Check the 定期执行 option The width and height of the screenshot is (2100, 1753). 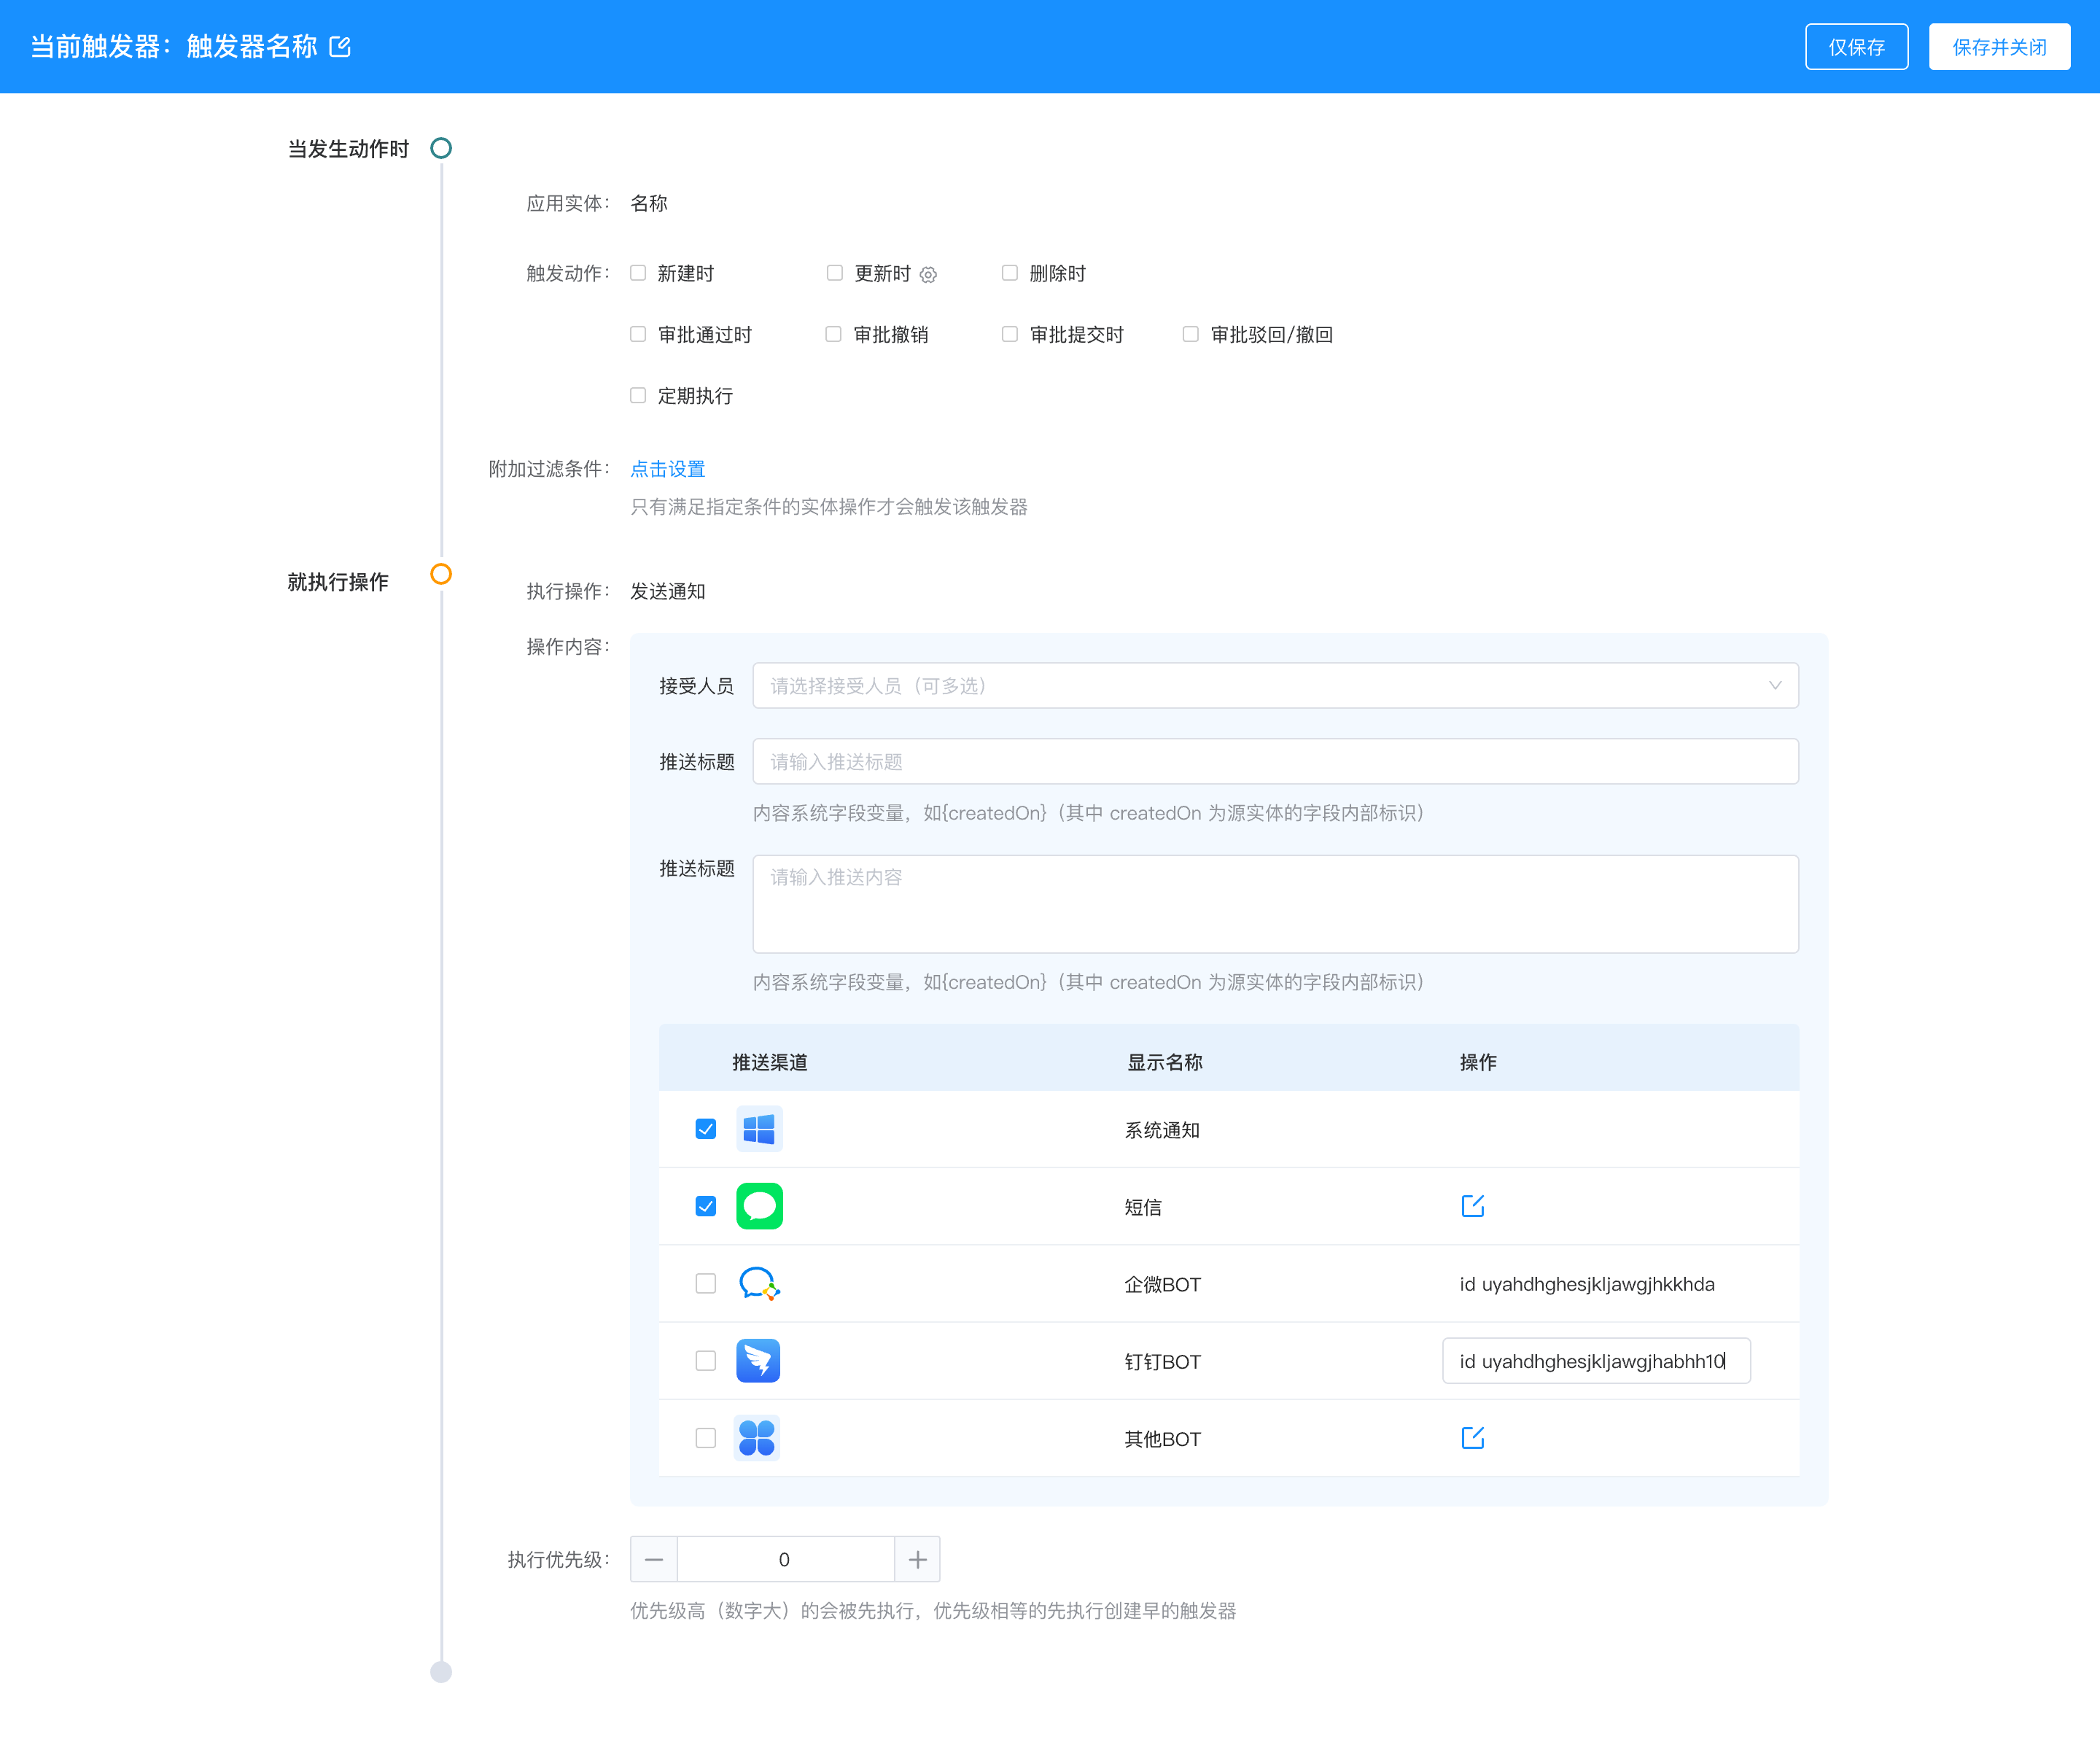638,395
